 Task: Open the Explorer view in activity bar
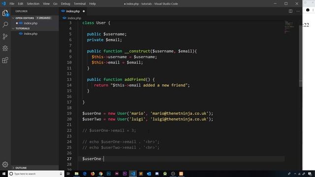tap(5, 13)
